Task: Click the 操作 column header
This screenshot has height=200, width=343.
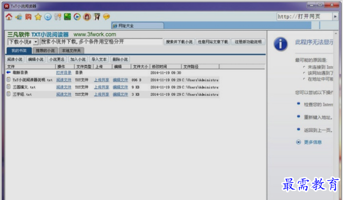Action: click(65, 67)
